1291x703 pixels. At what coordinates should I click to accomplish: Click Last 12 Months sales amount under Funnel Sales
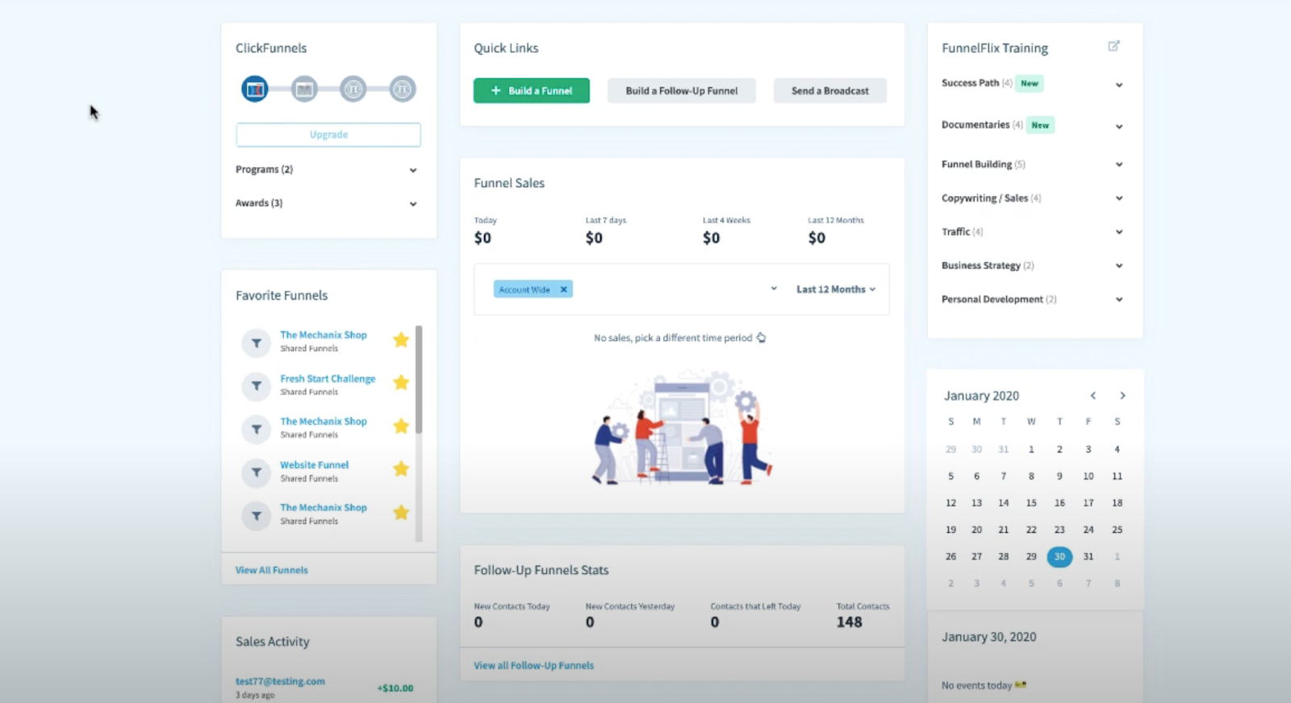[817, 238]
